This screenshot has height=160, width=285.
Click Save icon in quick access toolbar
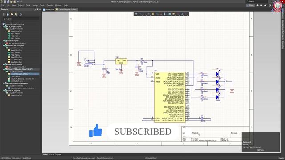click(x=5, y=2)
